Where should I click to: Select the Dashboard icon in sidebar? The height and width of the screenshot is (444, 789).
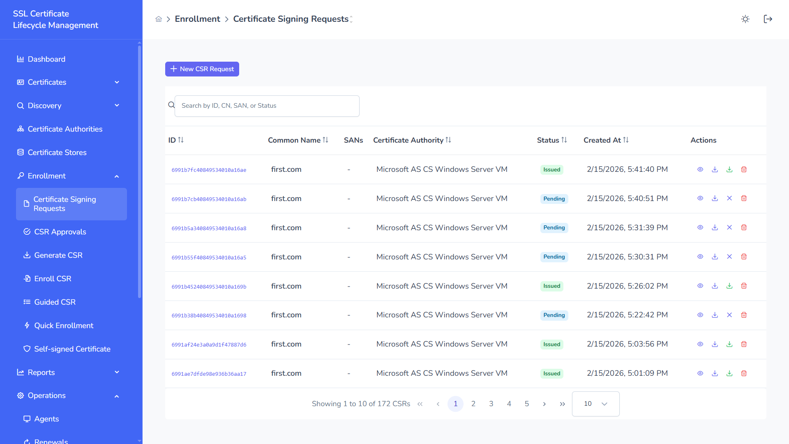tap(21, 59)
